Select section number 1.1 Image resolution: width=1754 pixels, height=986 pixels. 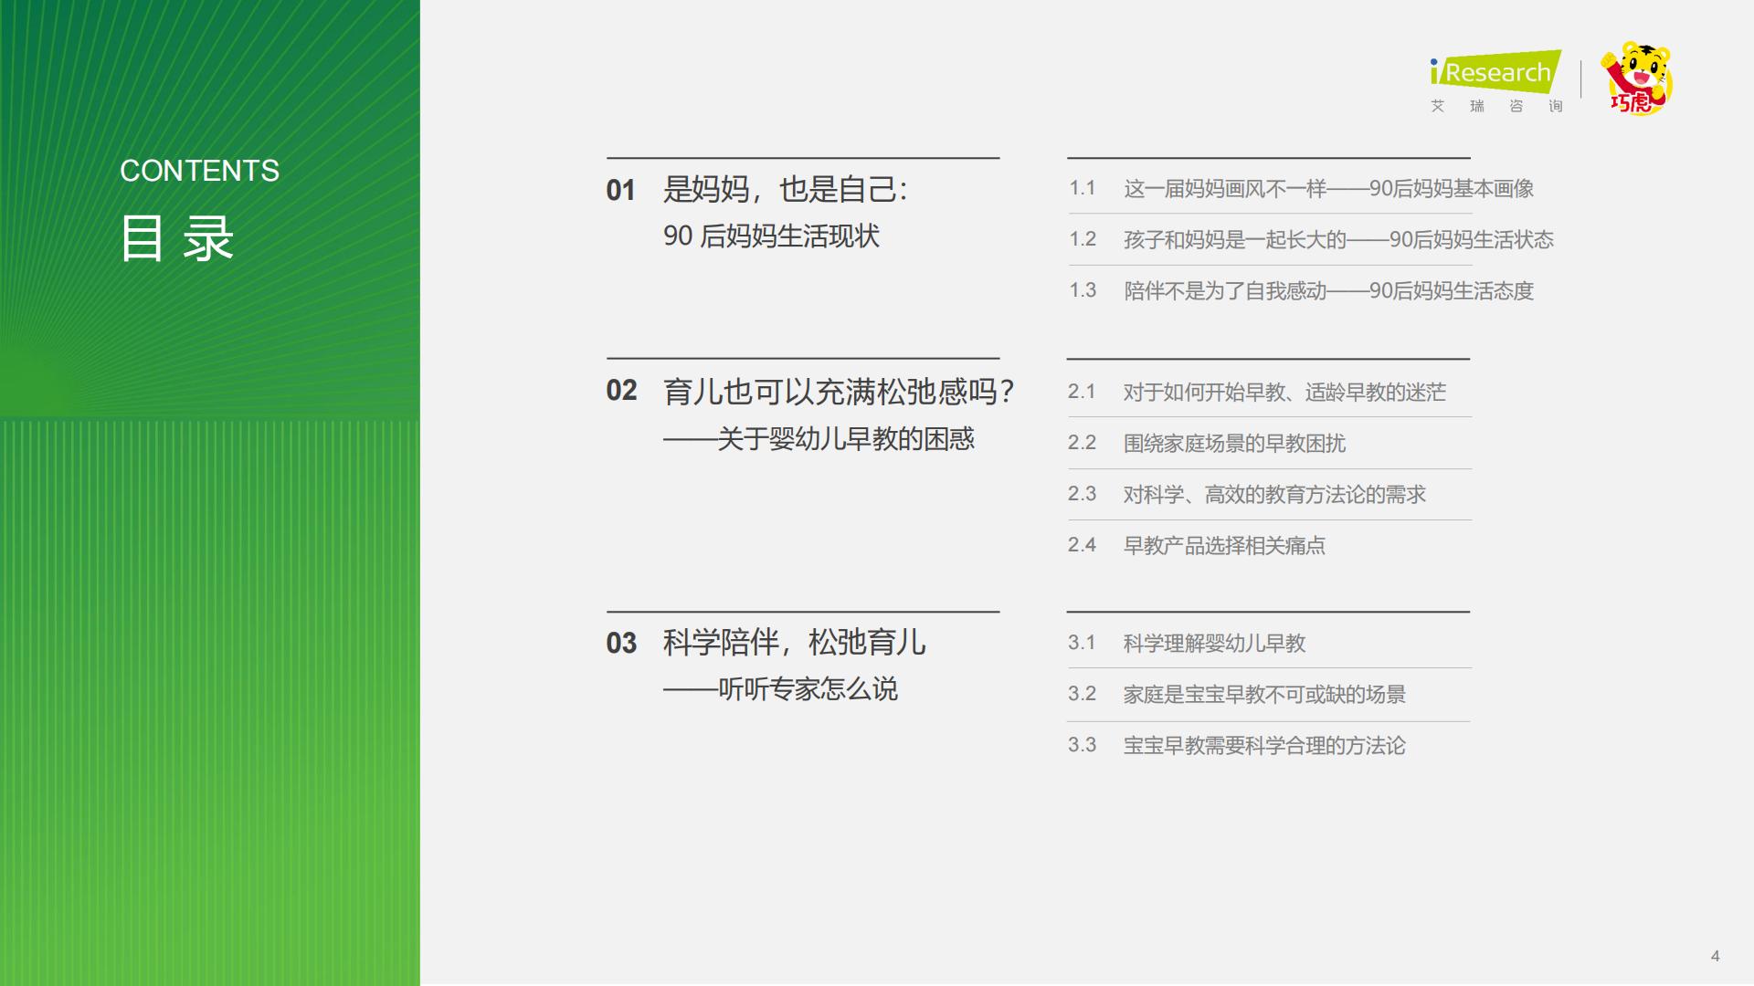tap(1083, 188)
